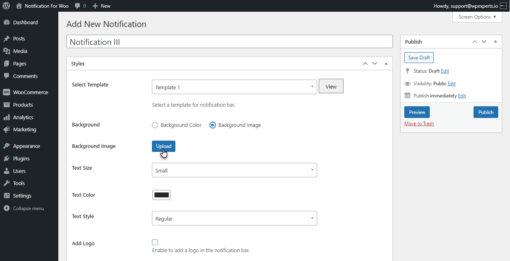The width and height of the screenshot is (510, 261).
Task: Click the Dashboard gauge icon
Action: 6,23
